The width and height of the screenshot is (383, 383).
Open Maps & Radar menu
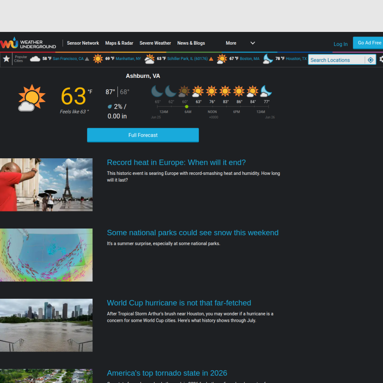click(119, 43)
